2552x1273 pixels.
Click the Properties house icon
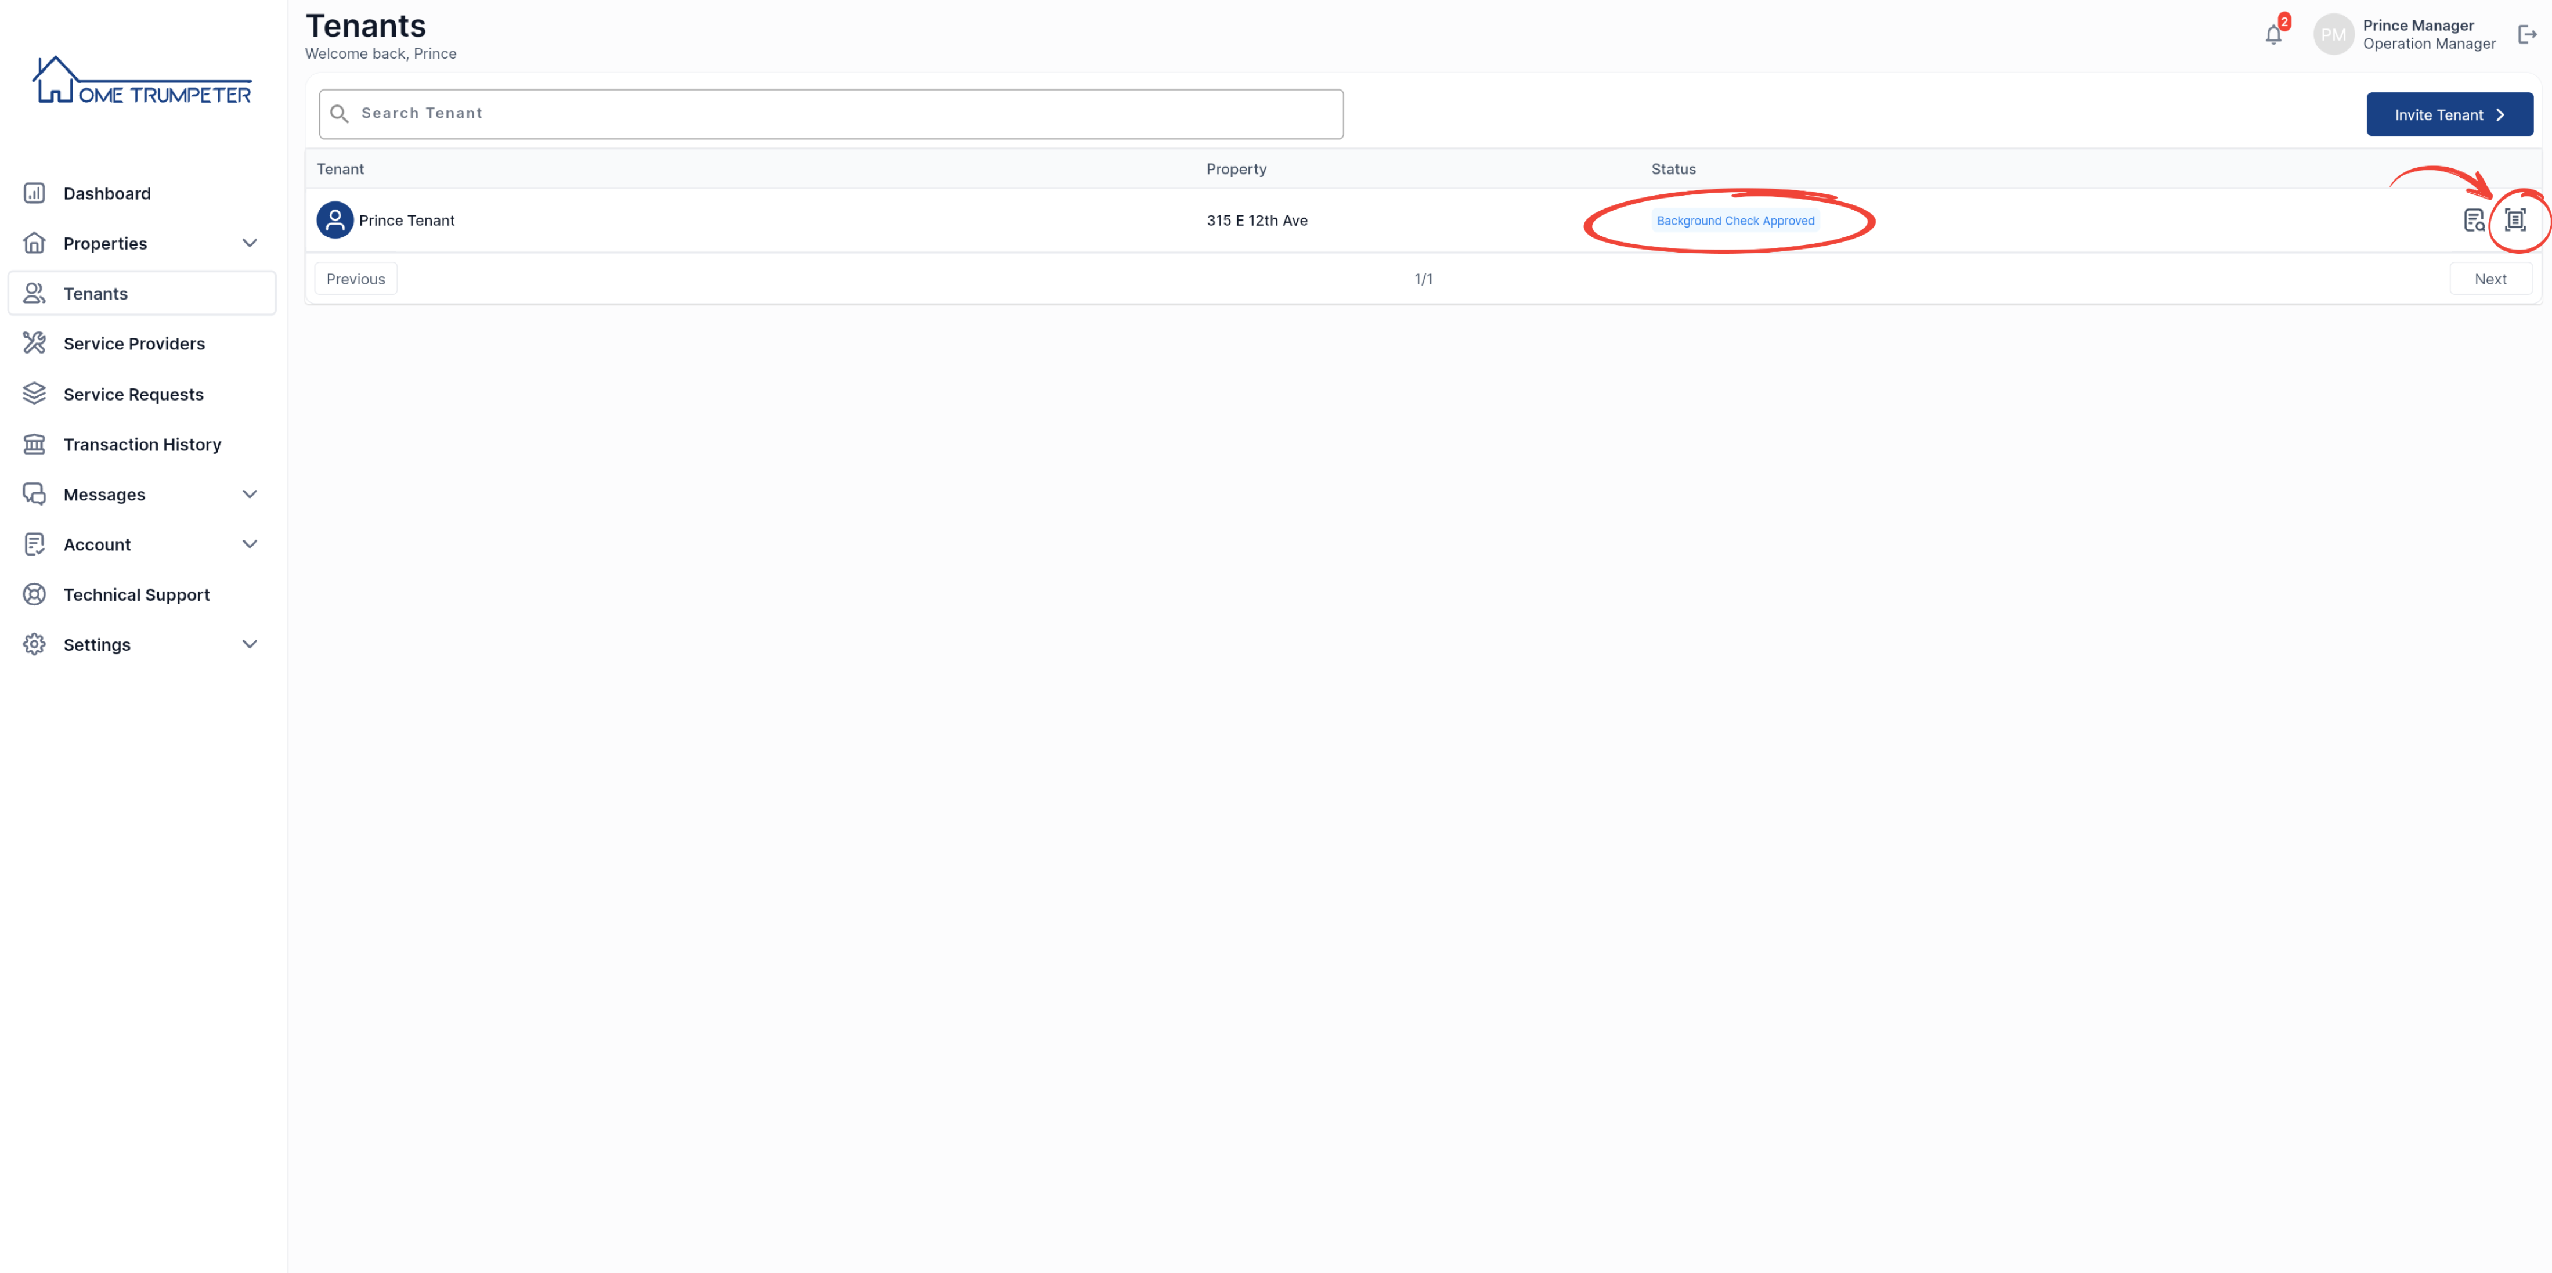tap(35, 243)
